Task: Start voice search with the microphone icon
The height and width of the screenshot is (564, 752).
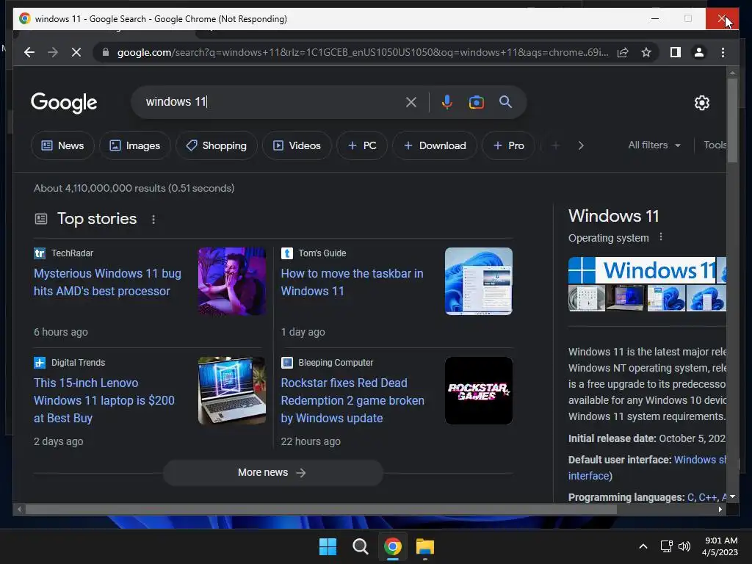Action: pos(447,102)
